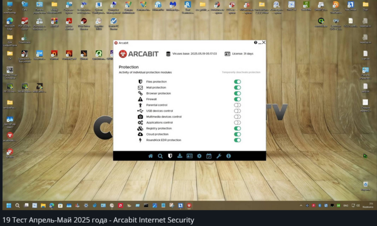The height and width of the screenshot is (226, 377).
Task: Disable Mail protection toggle
Action: pyautogui.click(x=237, y=88)
